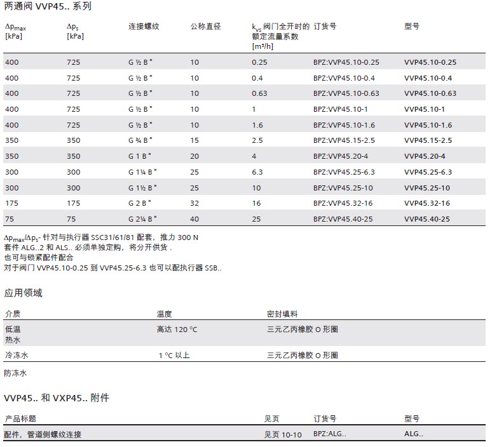This screenshot has height=447, width=492.
Task: Click model VVP45.32-16 in 型号 column
Action: (x=427, y=203)
